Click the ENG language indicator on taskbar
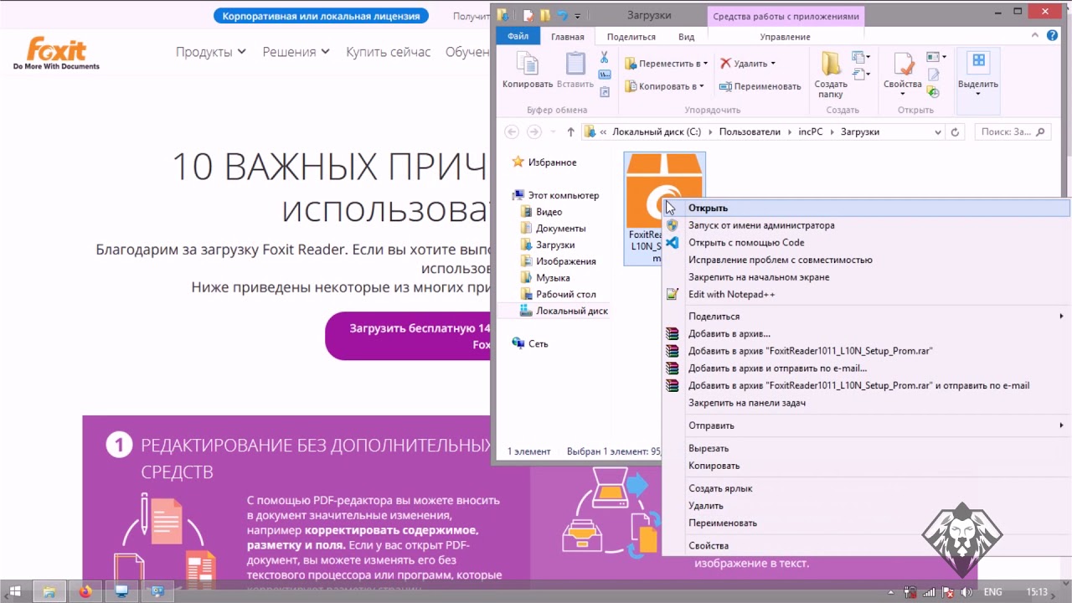Viewport: 1072px width, 603px height. tap(992, 592)
